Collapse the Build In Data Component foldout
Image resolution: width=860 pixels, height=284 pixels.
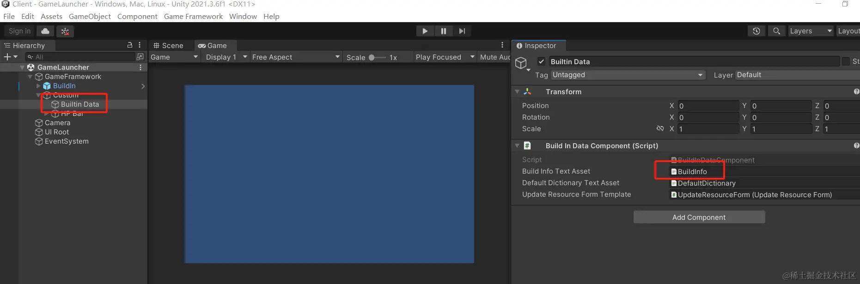(517, 146)
